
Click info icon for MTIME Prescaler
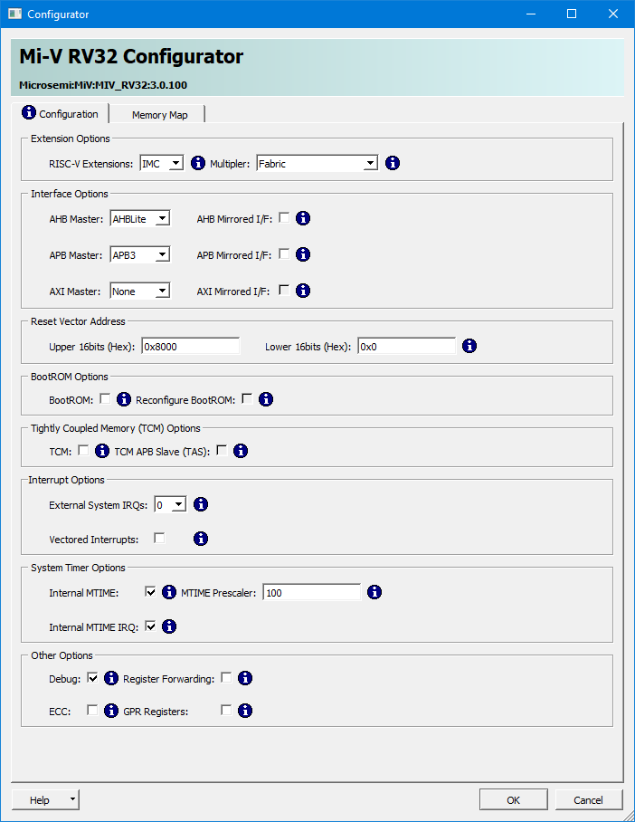tap(374, 592)
